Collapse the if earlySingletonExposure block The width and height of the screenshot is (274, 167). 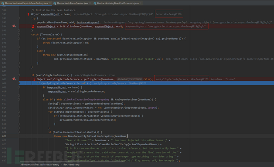pyautogui.click(x=19, y=75)
